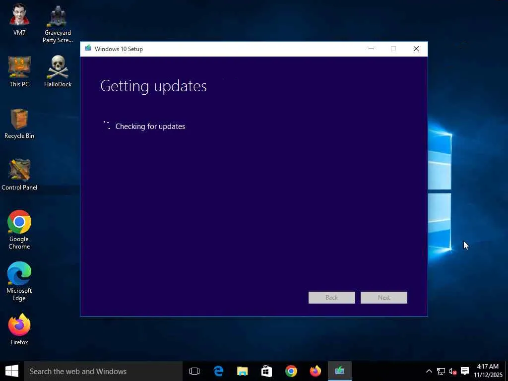The image size is (508, 381).
Task: Minimize the Windows 10 Setup window
Action: (371, 49)
